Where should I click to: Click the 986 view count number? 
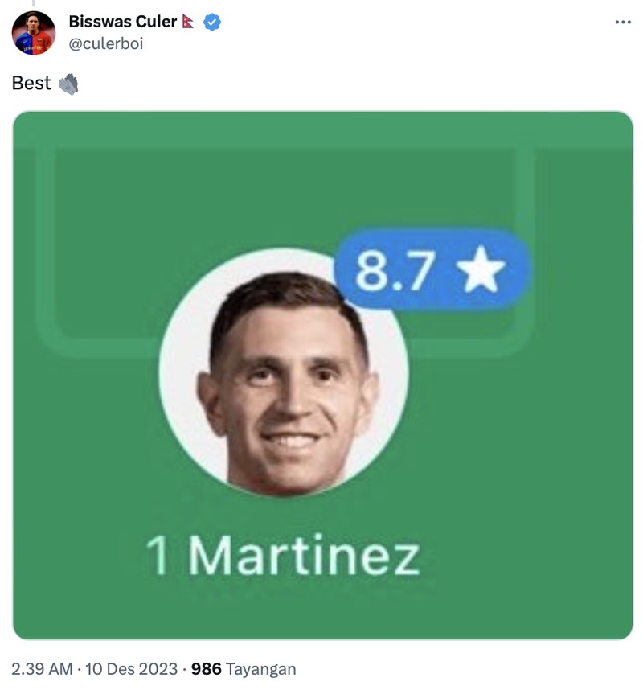[x=206, y=669]
